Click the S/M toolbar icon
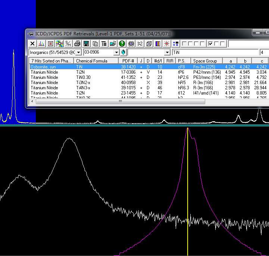The image size is (269, 256). pos(68,44)
